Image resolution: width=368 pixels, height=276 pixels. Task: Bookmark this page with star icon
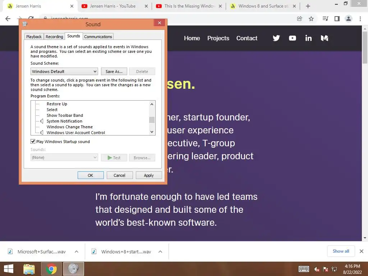click(311, 19)
